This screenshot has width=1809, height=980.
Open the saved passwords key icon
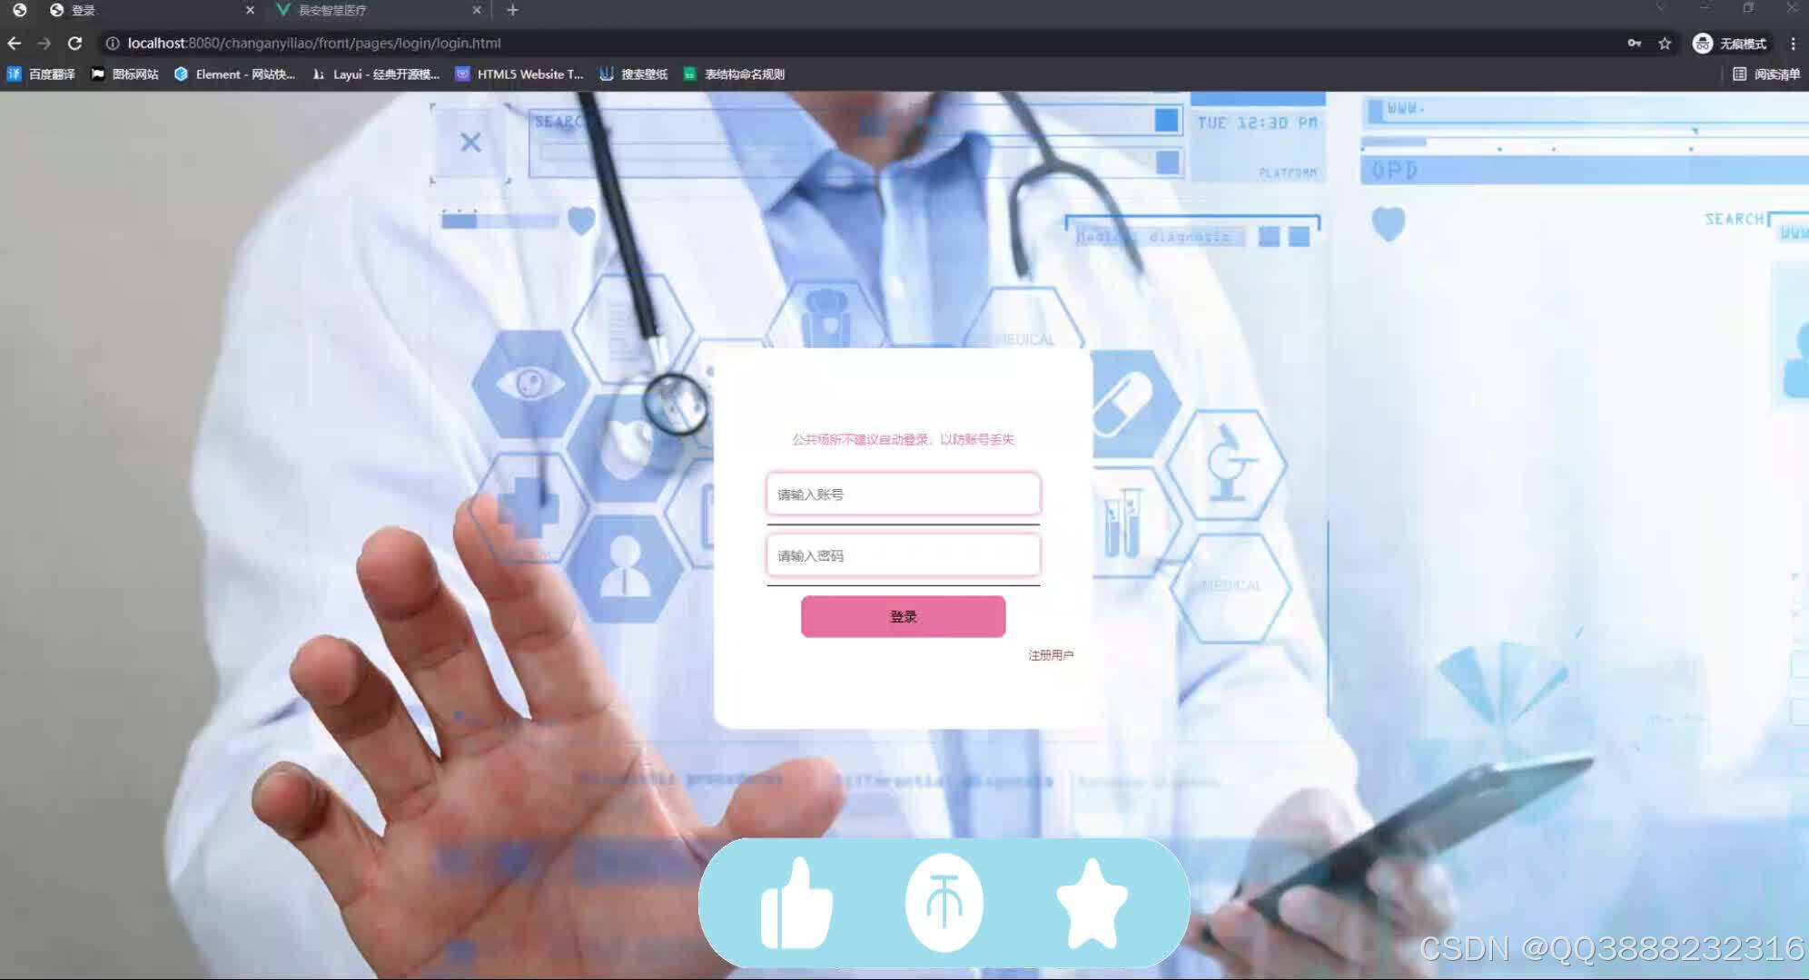[x=1635, y=44]
